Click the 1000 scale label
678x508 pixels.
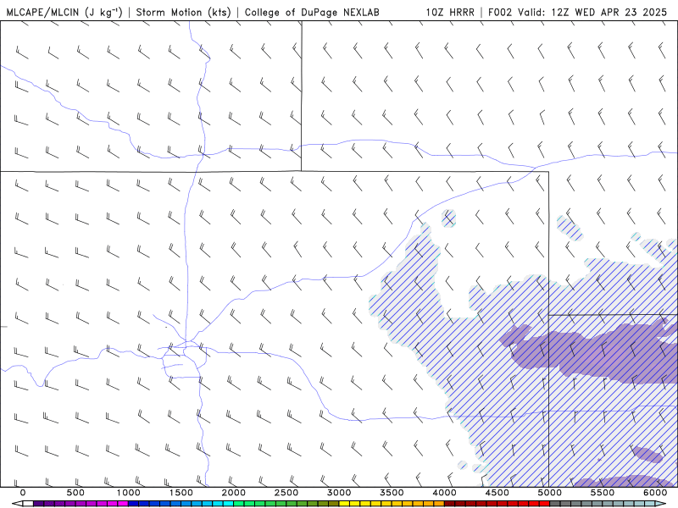pyautogui.click(x=129, y=493)
